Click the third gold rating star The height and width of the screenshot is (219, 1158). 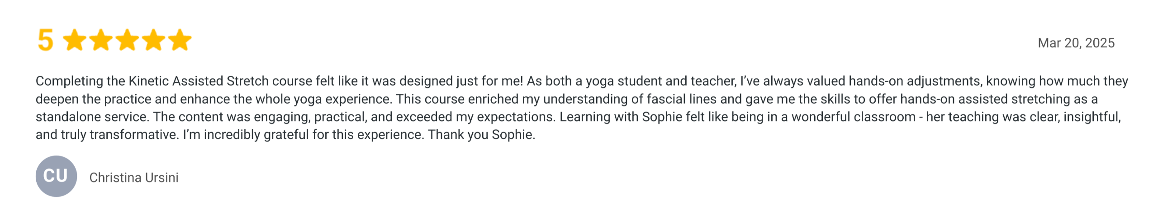coord(128,40)
